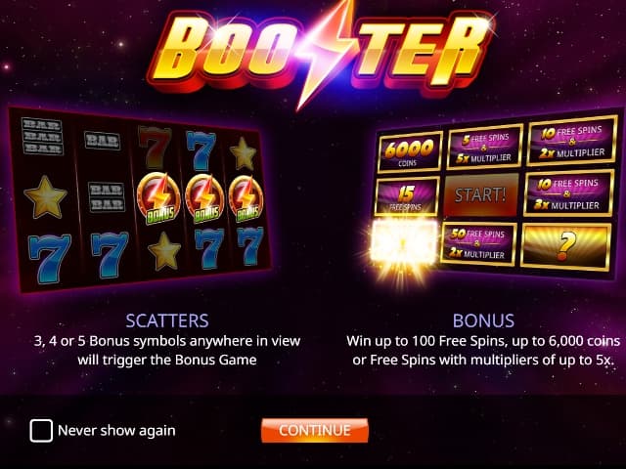Click the triple BAR symbol on first reel
626x469 pixels.
(x=42, y=136)
